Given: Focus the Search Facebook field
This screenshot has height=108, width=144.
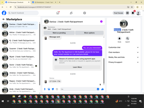Looking at the screenshot, I should coord(23,13).
